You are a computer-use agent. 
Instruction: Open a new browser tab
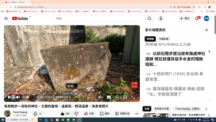(x=33, y=2)
